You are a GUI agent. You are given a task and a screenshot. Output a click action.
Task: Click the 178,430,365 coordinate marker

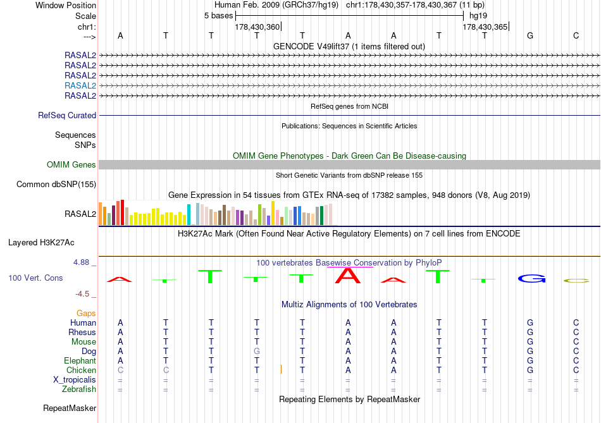tap(485, 27)
